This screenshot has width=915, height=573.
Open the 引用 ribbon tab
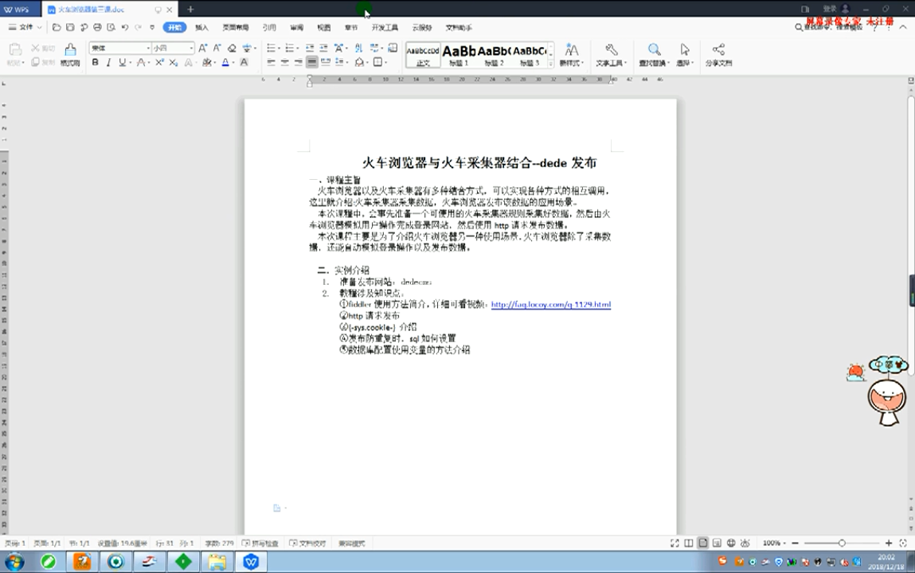point(269,27)
